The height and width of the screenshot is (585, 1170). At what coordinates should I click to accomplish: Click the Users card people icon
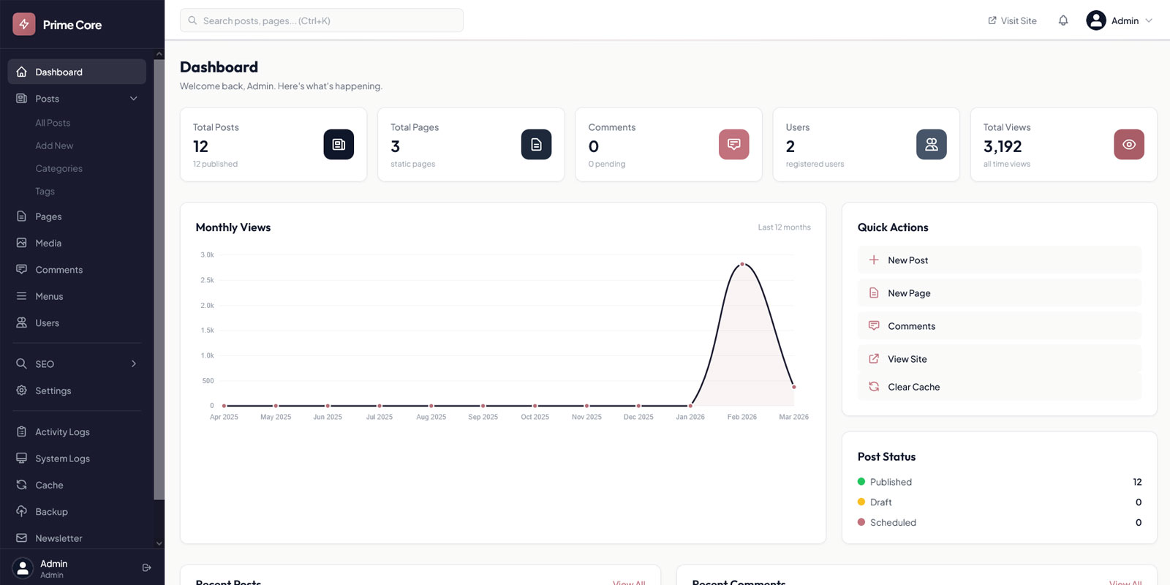pos(931,144)
